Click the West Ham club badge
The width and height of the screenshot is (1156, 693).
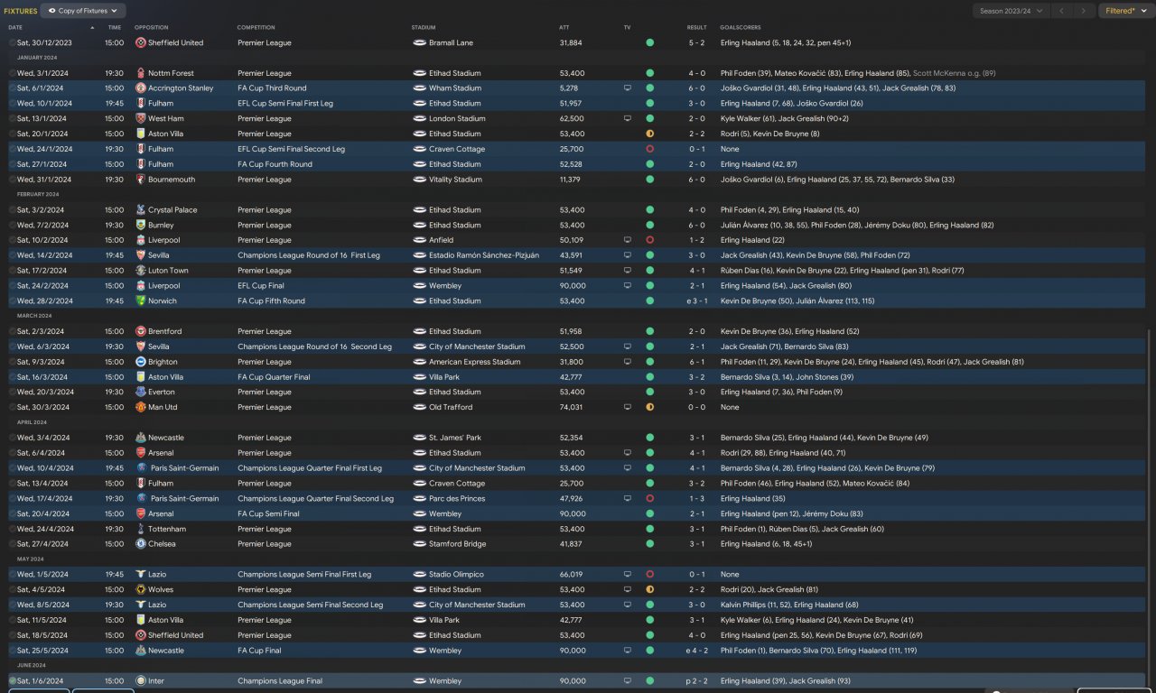[141, 118]
